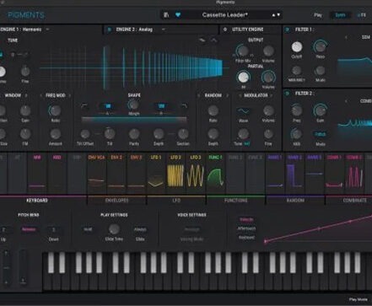This screenshot has height=306, width=372.
Task: Toggle Utility Engine power button
Action: pos(225,30)
